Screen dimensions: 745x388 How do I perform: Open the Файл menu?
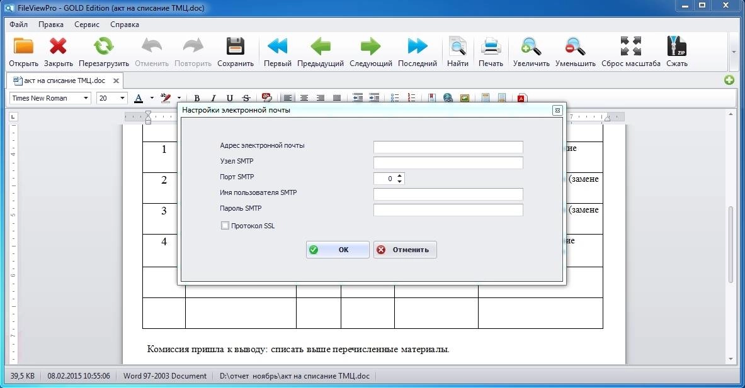point(18,24)
